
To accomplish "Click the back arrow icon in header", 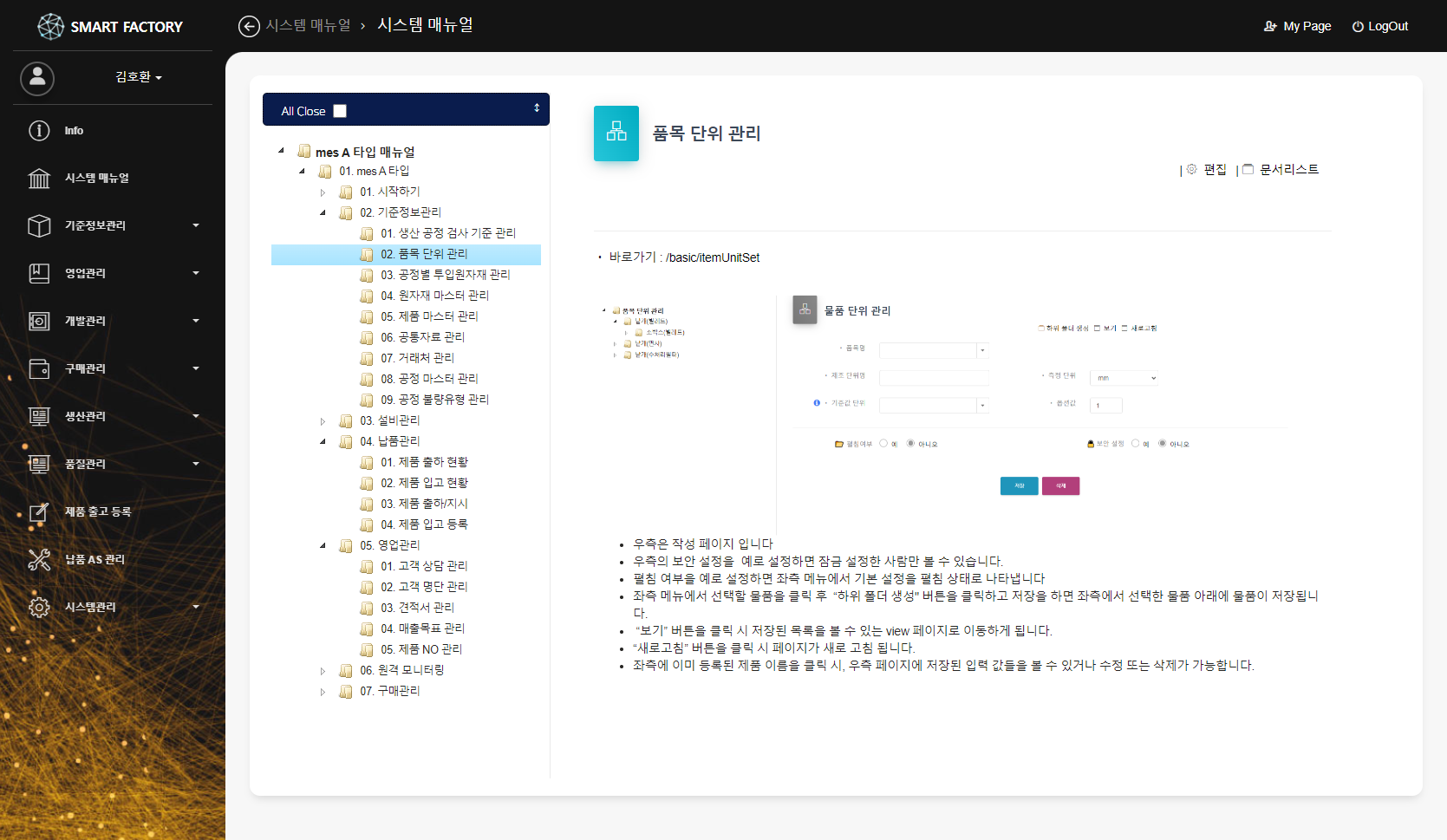I will tap(249, 27).
